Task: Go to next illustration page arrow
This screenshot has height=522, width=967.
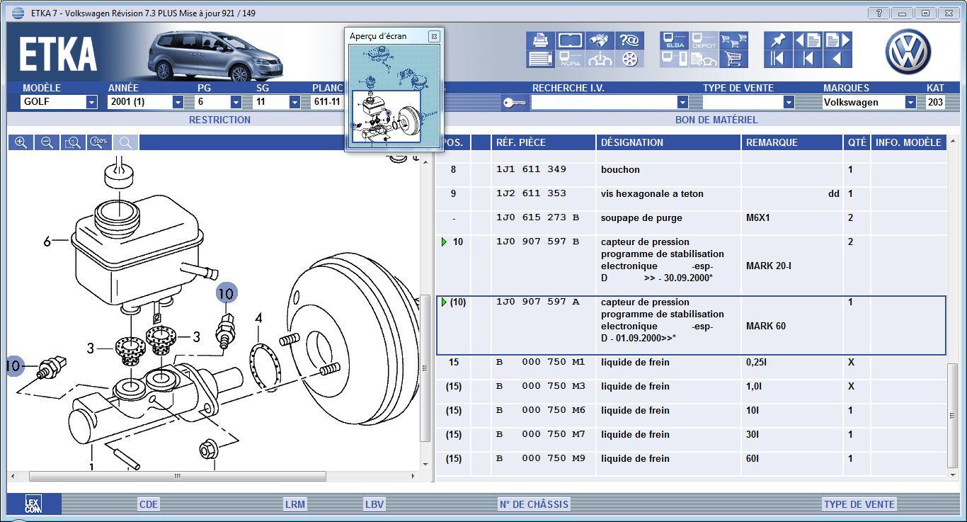Action: click(837, 40)
